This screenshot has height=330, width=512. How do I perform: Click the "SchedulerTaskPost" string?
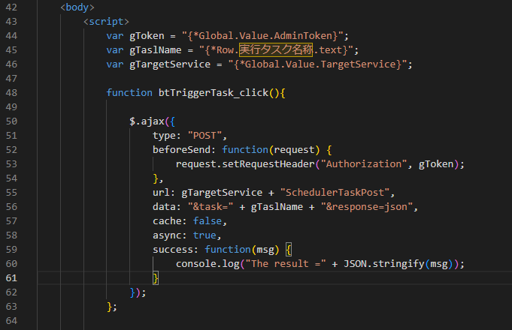pyautogui.click(x=335, y=193)
